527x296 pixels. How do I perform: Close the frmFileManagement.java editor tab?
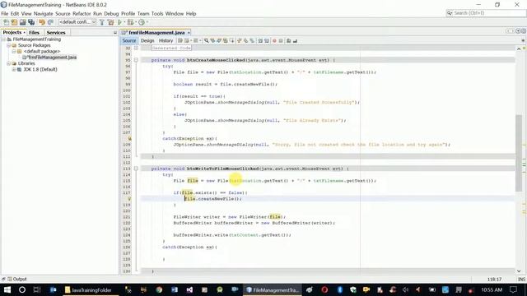click(189, 33)
